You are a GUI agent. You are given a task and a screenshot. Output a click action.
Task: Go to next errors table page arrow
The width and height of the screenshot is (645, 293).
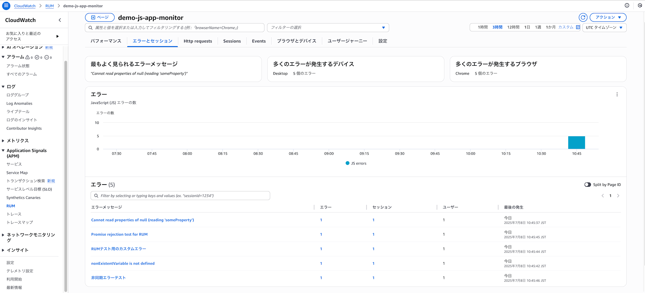coord(618,196)
